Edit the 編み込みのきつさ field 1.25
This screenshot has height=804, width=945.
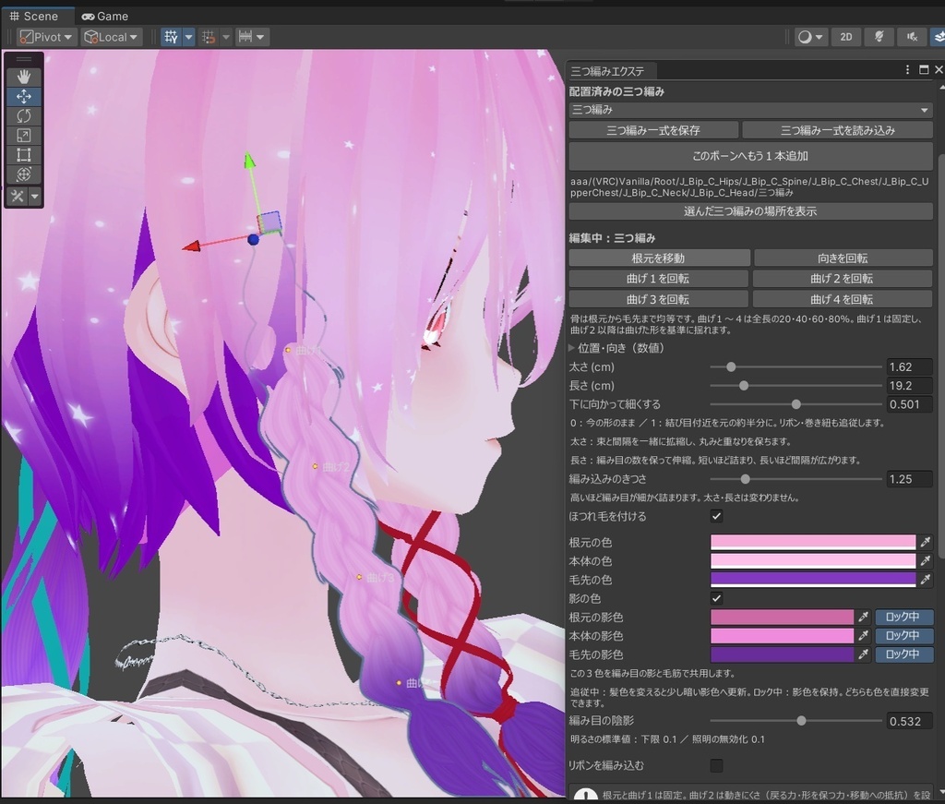tap(909, 479)
